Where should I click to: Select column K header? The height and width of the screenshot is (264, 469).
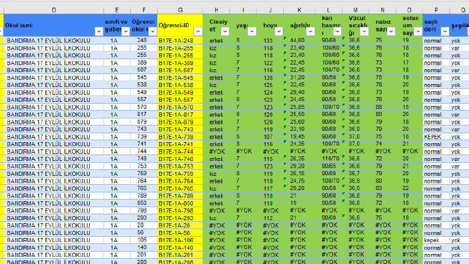click(299, 10)
